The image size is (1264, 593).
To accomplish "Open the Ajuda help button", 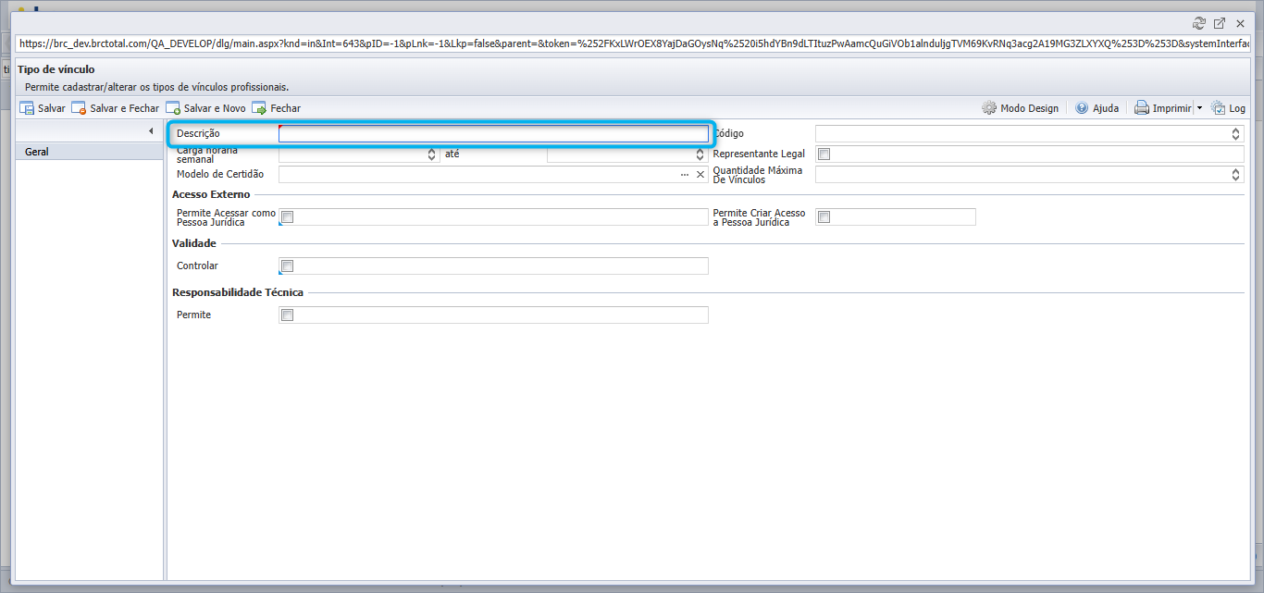I will [x=1097, y=108].
